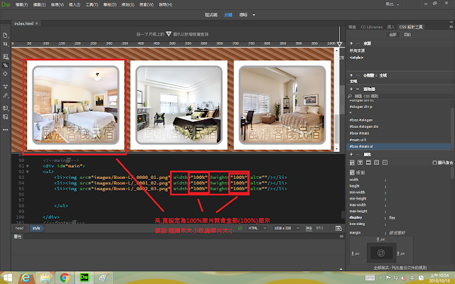Click the plus icon to add CSS source

tap(351, 43)
